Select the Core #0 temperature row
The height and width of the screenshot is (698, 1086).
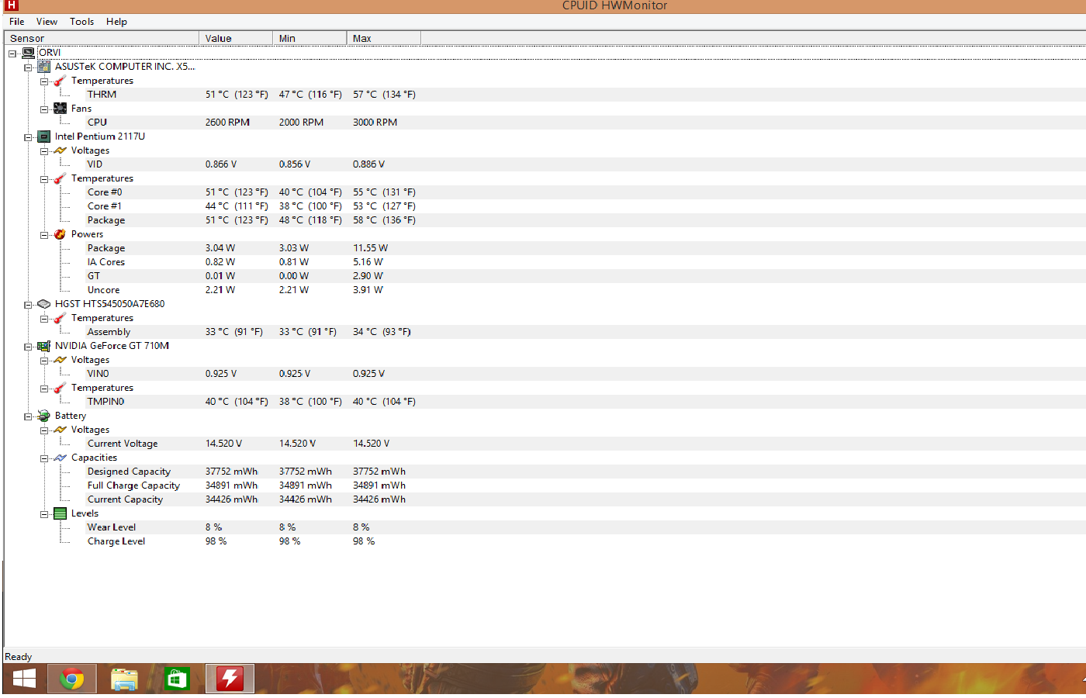coord(105,192)
